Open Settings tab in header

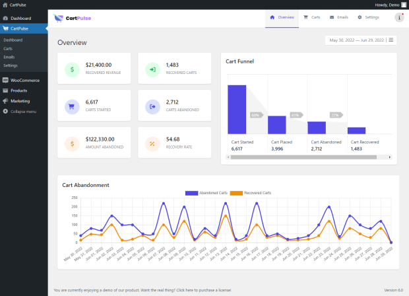[x=368, y=17]
